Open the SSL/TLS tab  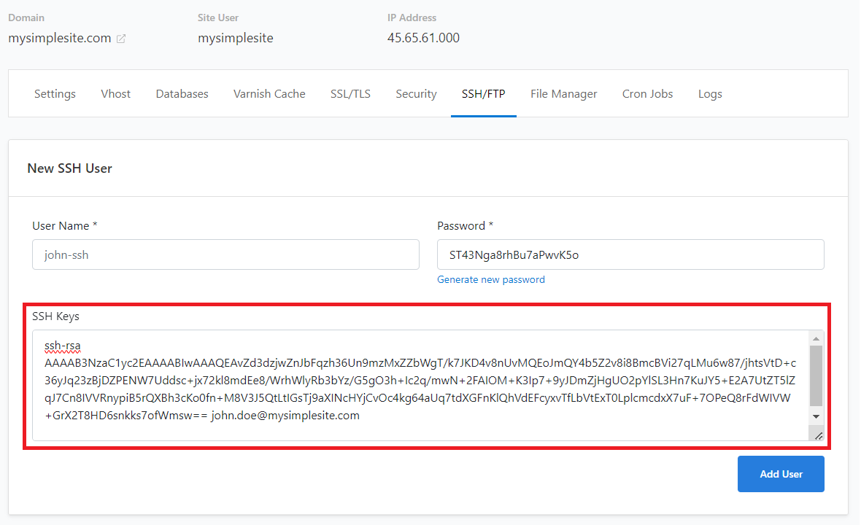(x=350, y=93)
